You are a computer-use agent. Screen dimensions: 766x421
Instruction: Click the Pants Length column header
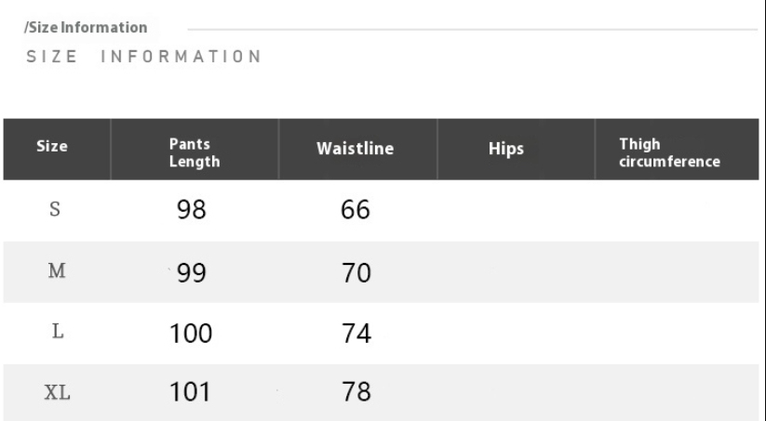click(195, 152)
